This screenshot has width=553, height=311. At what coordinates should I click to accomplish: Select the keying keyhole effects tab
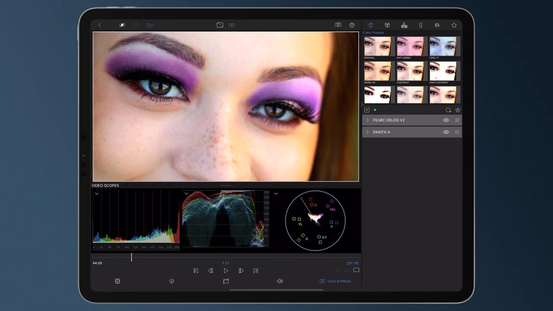(420, 25)
